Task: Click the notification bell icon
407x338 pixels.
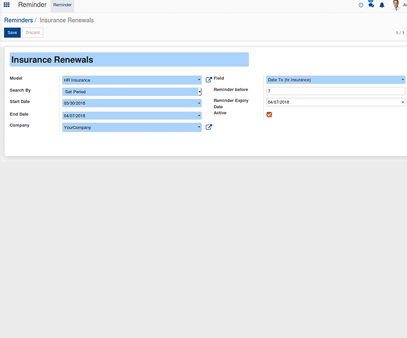Action: coord(381,5)
